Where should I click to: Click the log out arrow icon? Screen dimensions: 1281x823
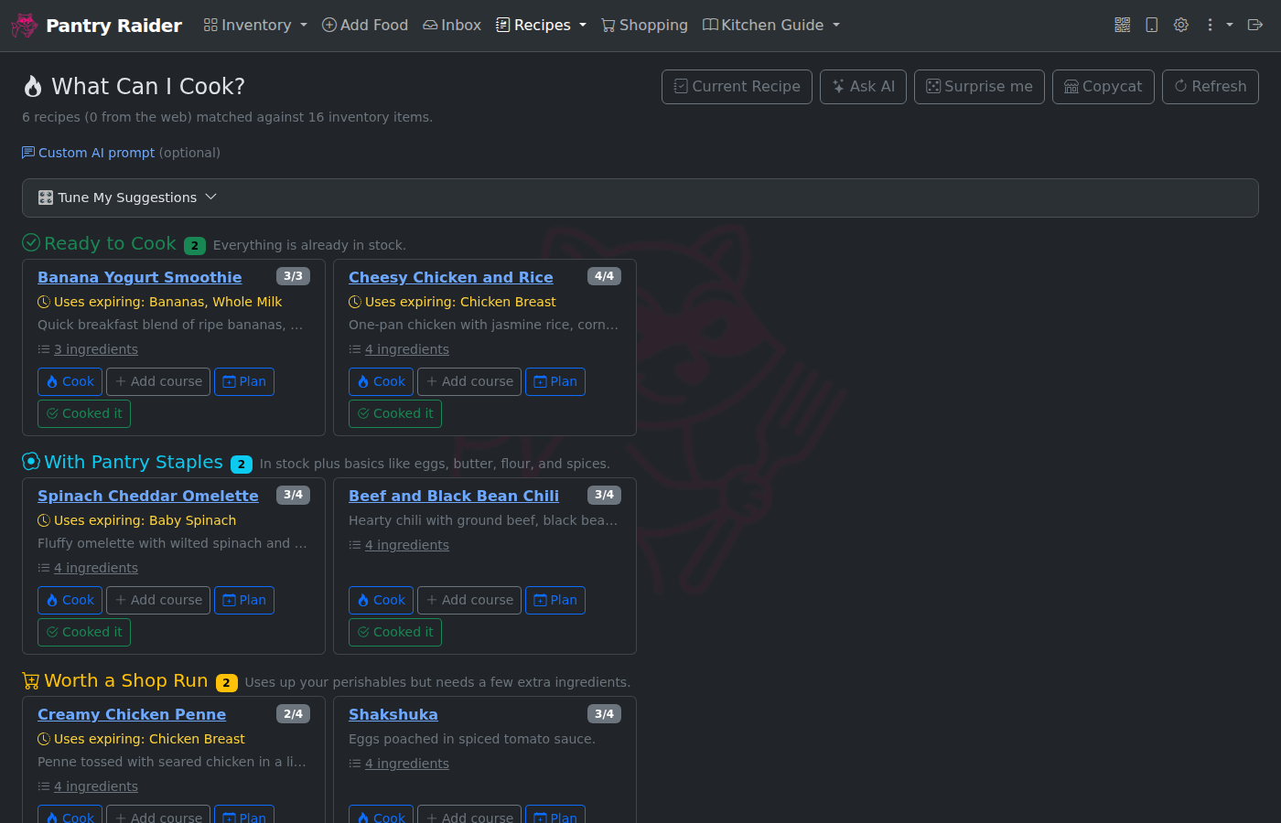pyautogui.click(x=1255, y=25)
